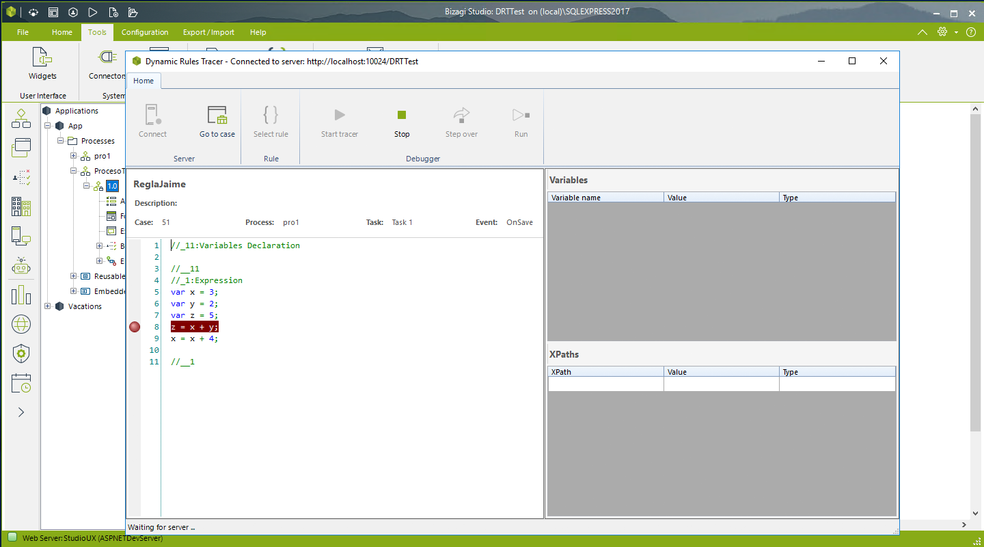Open the Export / Import menu tab
Viewport: 984px width, 547px height.
coord(208,32)
